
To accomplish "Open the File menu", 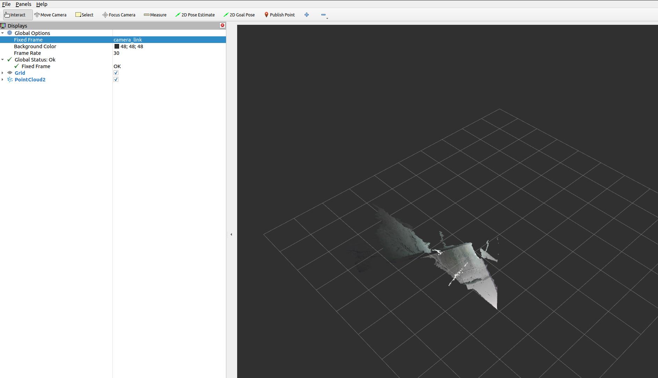I will click(x=6, y=4).
